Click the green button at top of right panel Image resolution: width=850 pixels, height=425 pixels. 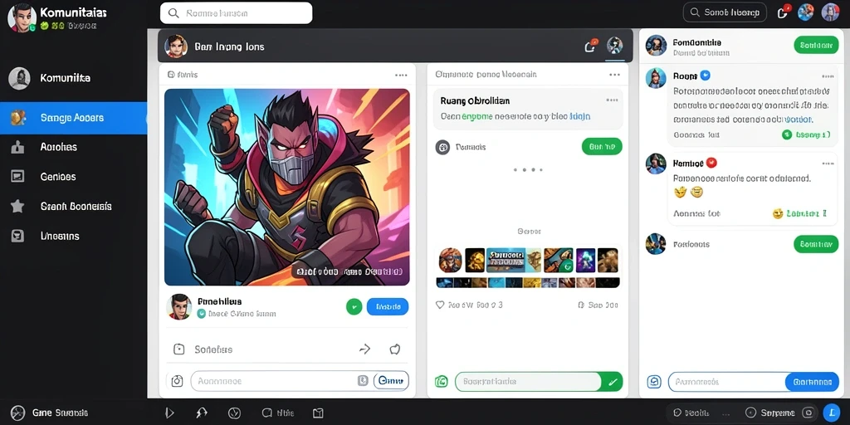(x=816, y=45)
